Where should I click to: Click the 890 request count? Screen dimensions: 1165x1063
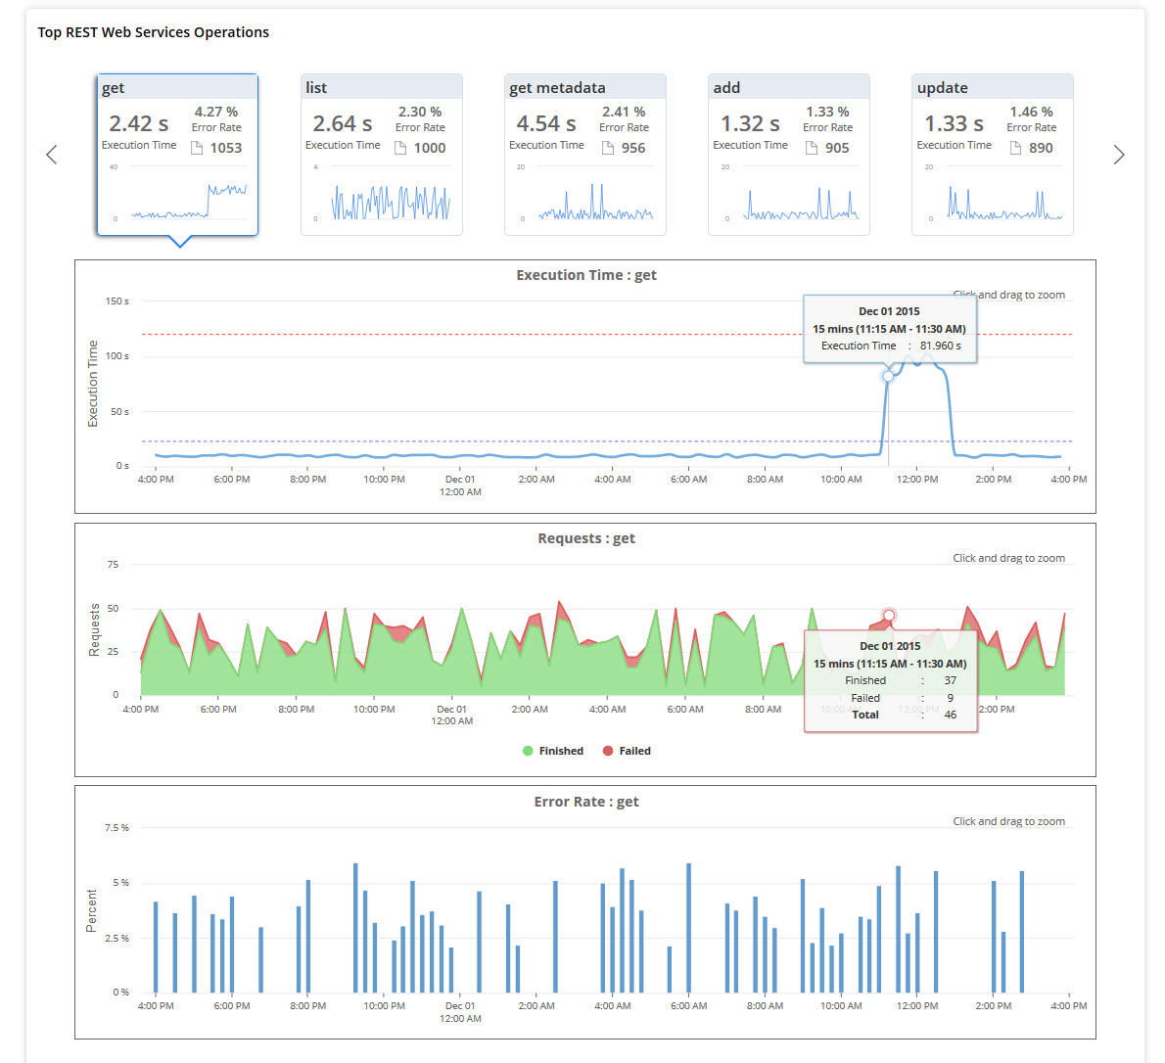coord(1041,148)
